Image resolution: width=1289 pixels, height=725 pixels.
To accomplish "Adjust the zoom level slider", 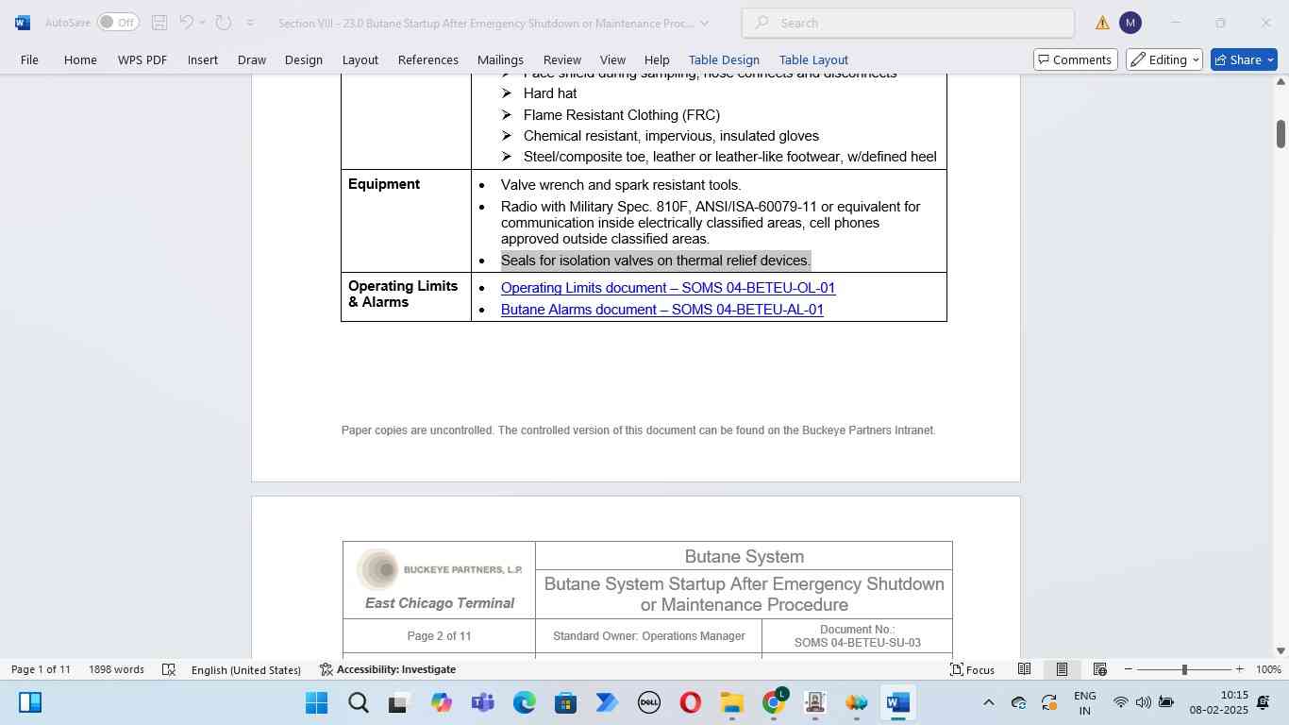I will coord(1184,669).
